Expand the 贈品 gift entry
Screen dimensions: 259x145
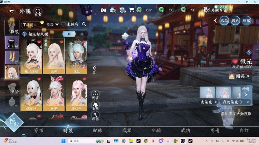point(240,76)
